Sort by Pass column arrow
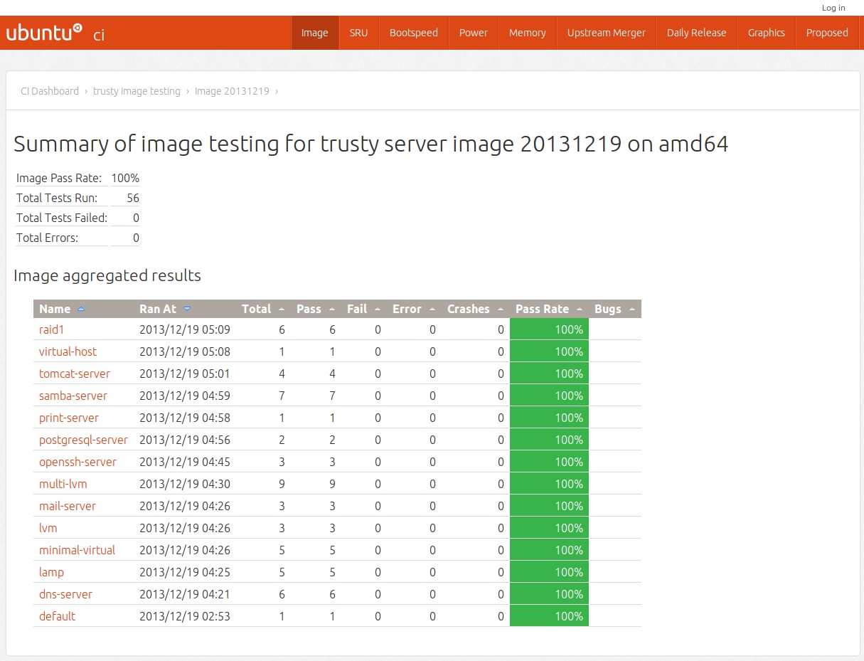Screen dimensions: 864x661 (x=332, y=310)
